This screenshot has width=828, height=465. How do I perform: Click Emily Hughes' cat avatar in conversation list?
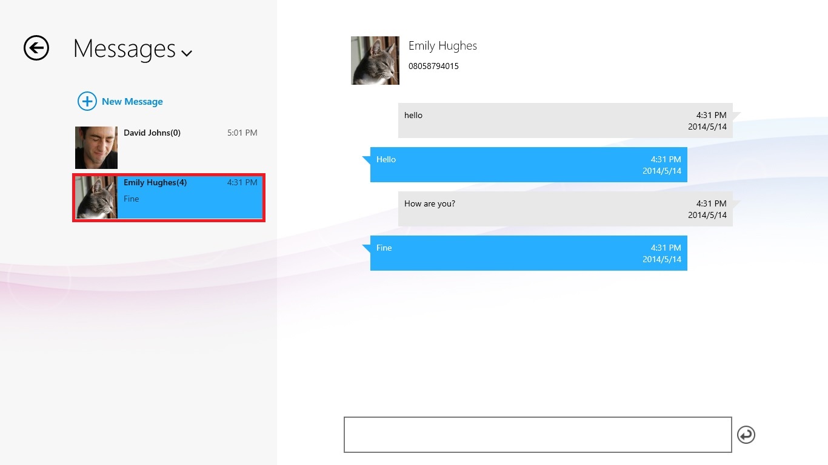[x=96, y=197]
